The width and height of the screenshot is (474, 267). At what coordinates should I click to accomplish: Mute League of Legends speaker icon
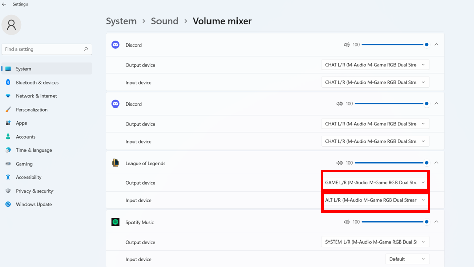click(339, 163)
